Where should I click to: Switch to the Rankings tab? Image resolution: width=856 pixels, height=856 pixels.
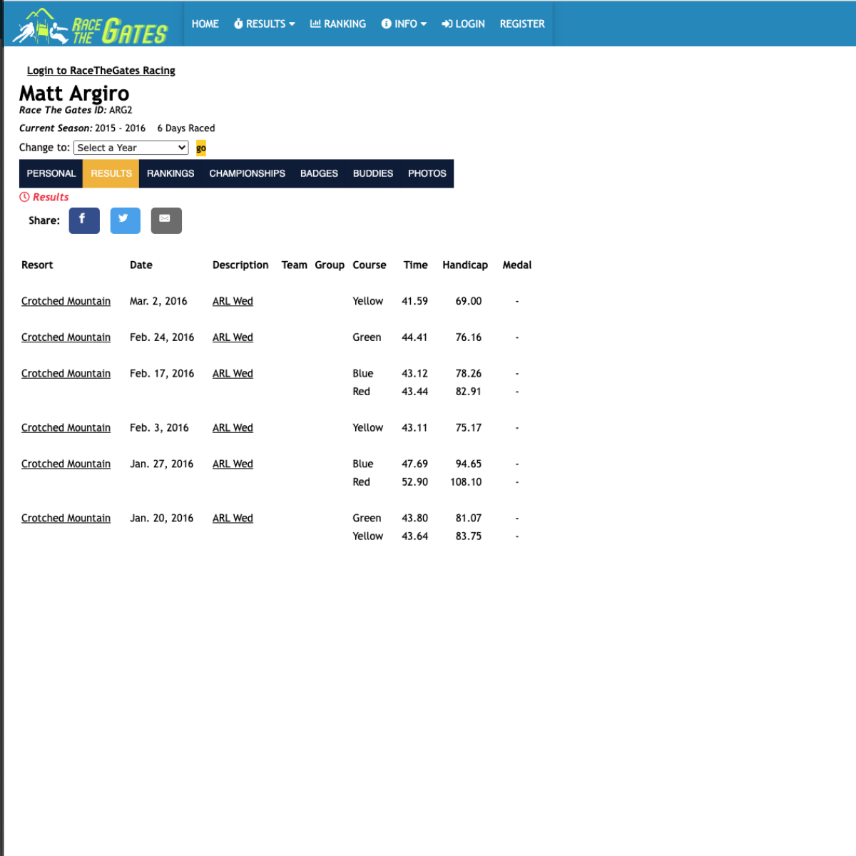[x=170, y=173]
